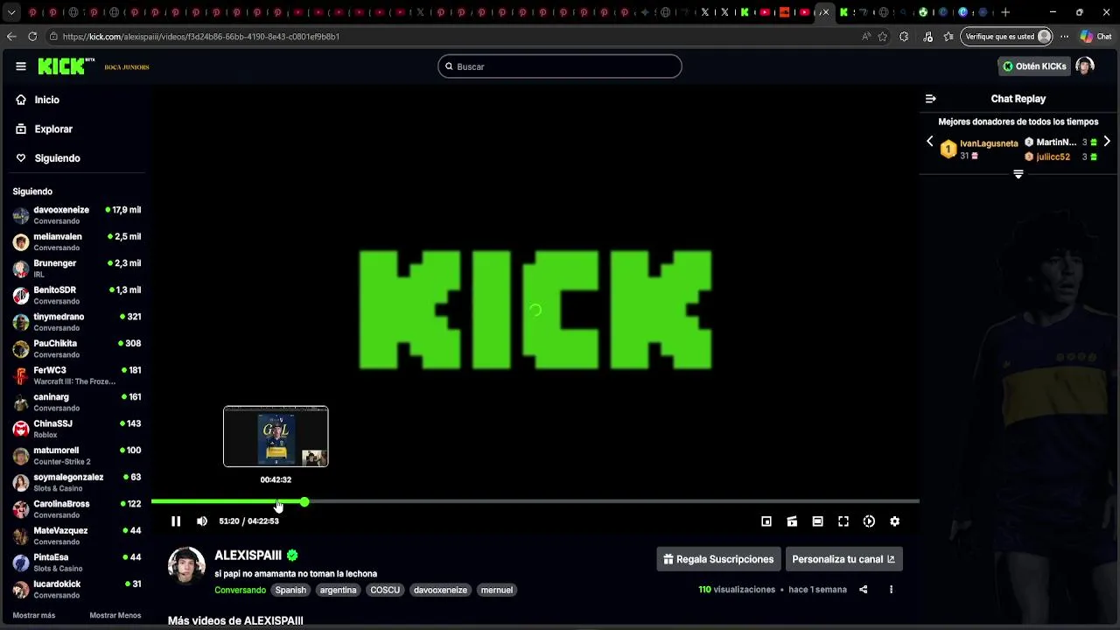Focus the Buscar search field
The width and height of the screenshot is (1120, 630).
560,66
